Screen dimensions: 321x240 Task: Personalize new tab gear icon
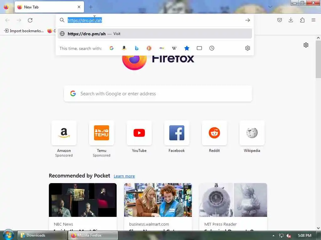click(306, 45)
